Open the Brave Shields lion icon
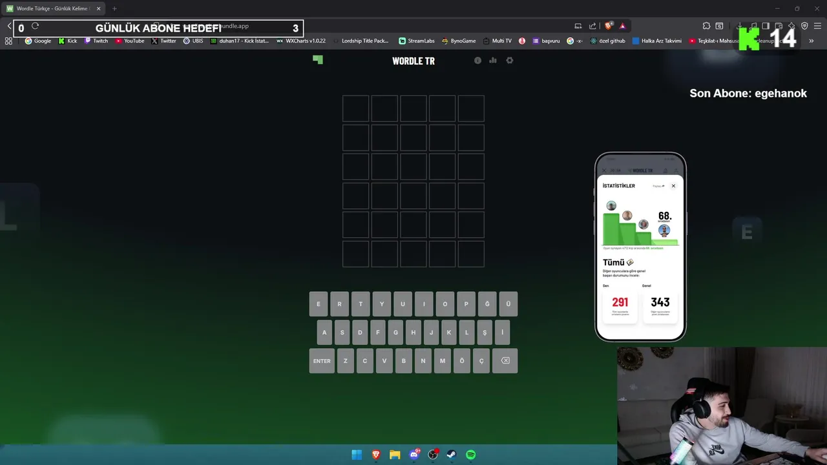This screenshot has height=465, width=827. point(609,26)
